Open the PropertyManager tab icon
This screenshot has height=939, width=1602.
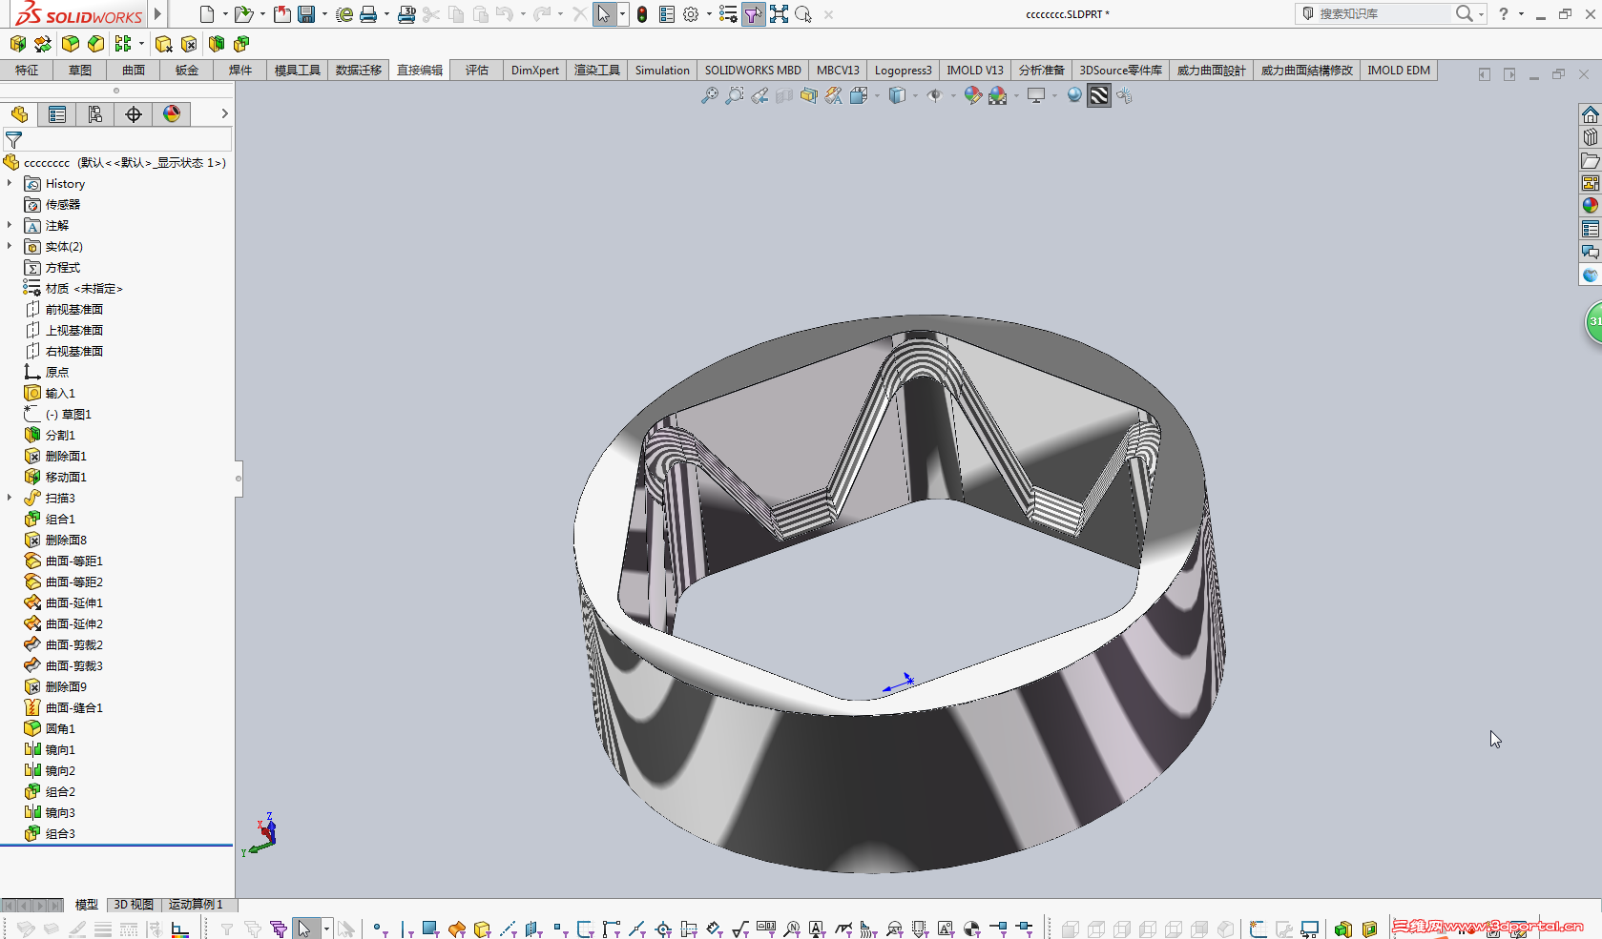pos(57,114)
